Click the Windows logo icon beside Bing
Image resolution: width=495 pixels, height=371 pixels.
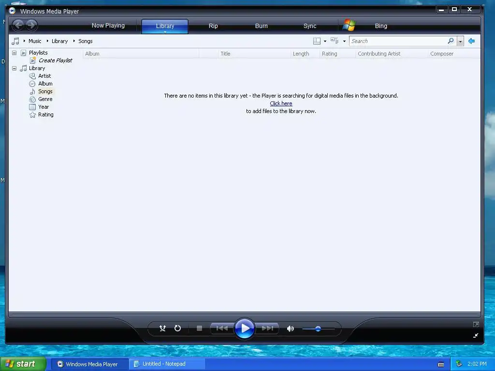tap(349, 25)
